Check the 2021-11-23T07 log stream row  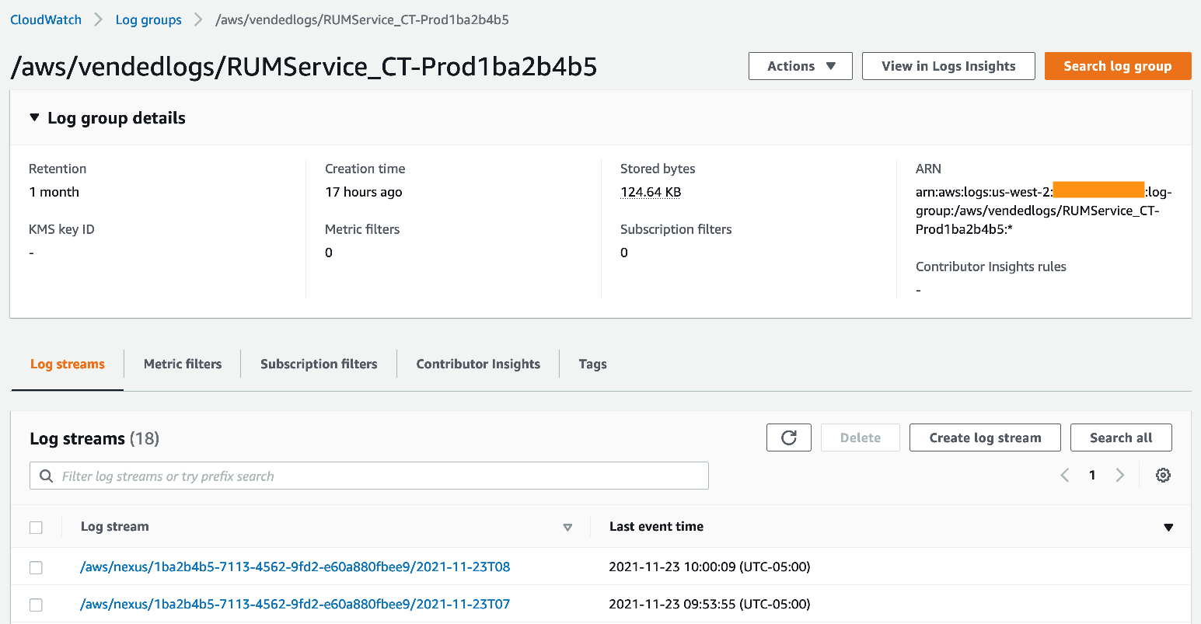[36, 605]
